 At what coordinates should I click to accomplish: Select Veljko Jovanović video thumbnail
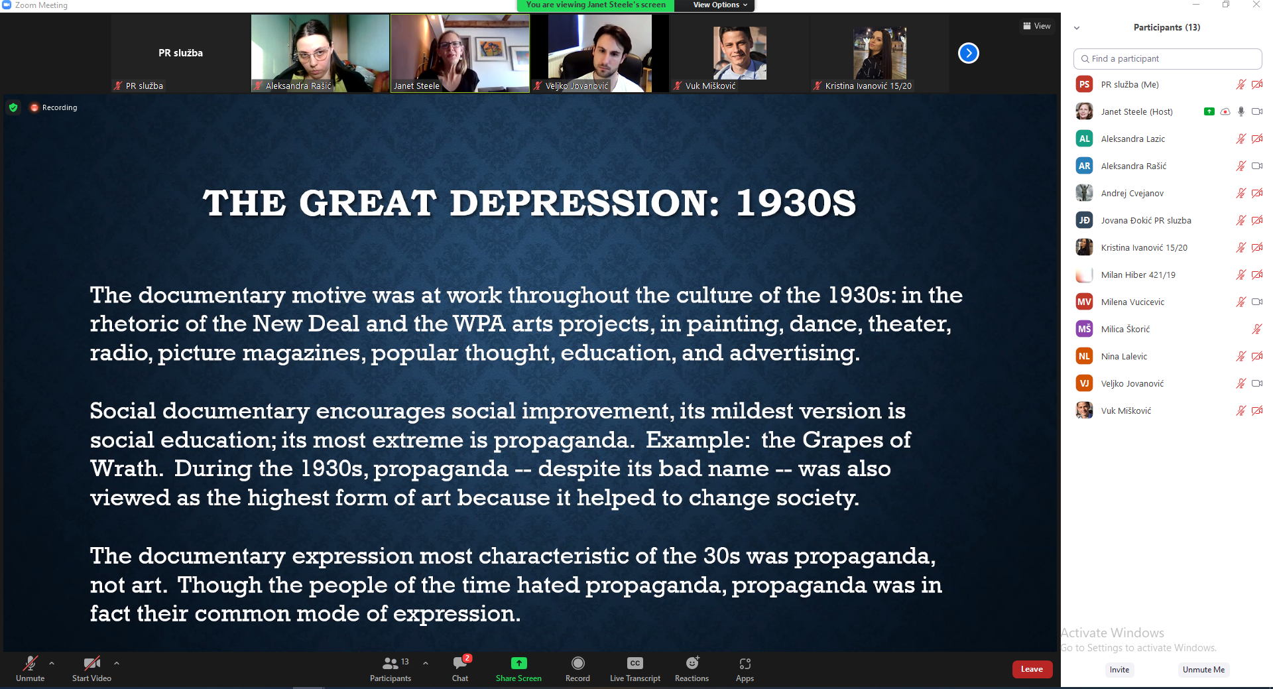(x=600, y=53)
